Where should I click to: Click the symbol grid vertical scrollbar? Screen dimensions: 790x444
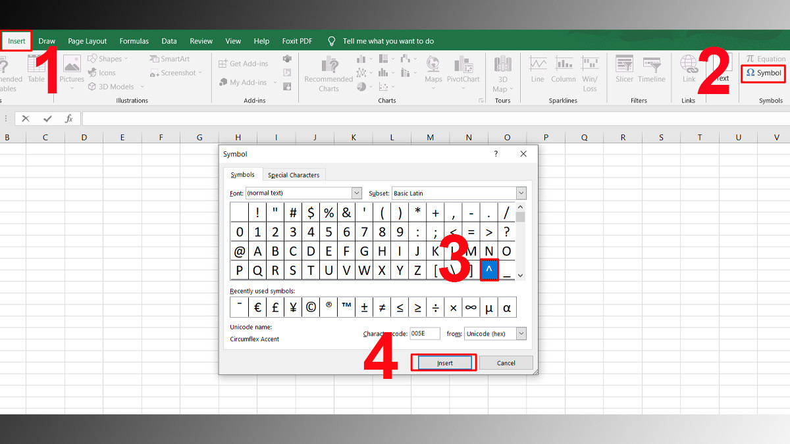520,241
